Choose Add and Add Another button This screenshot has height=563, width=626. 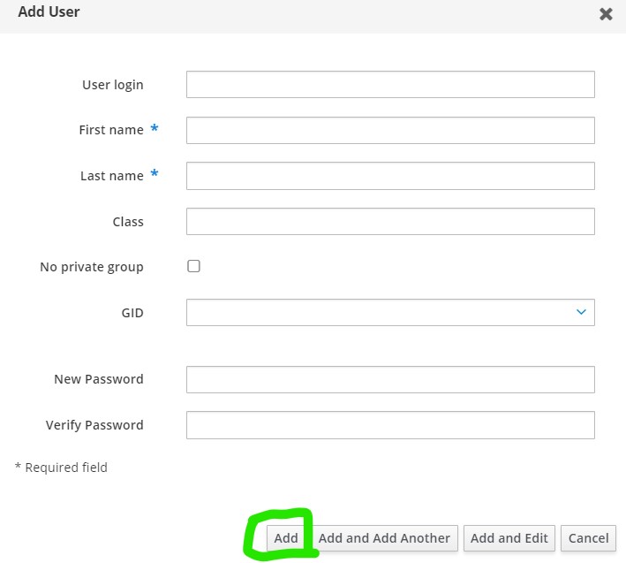pos(384,538)
